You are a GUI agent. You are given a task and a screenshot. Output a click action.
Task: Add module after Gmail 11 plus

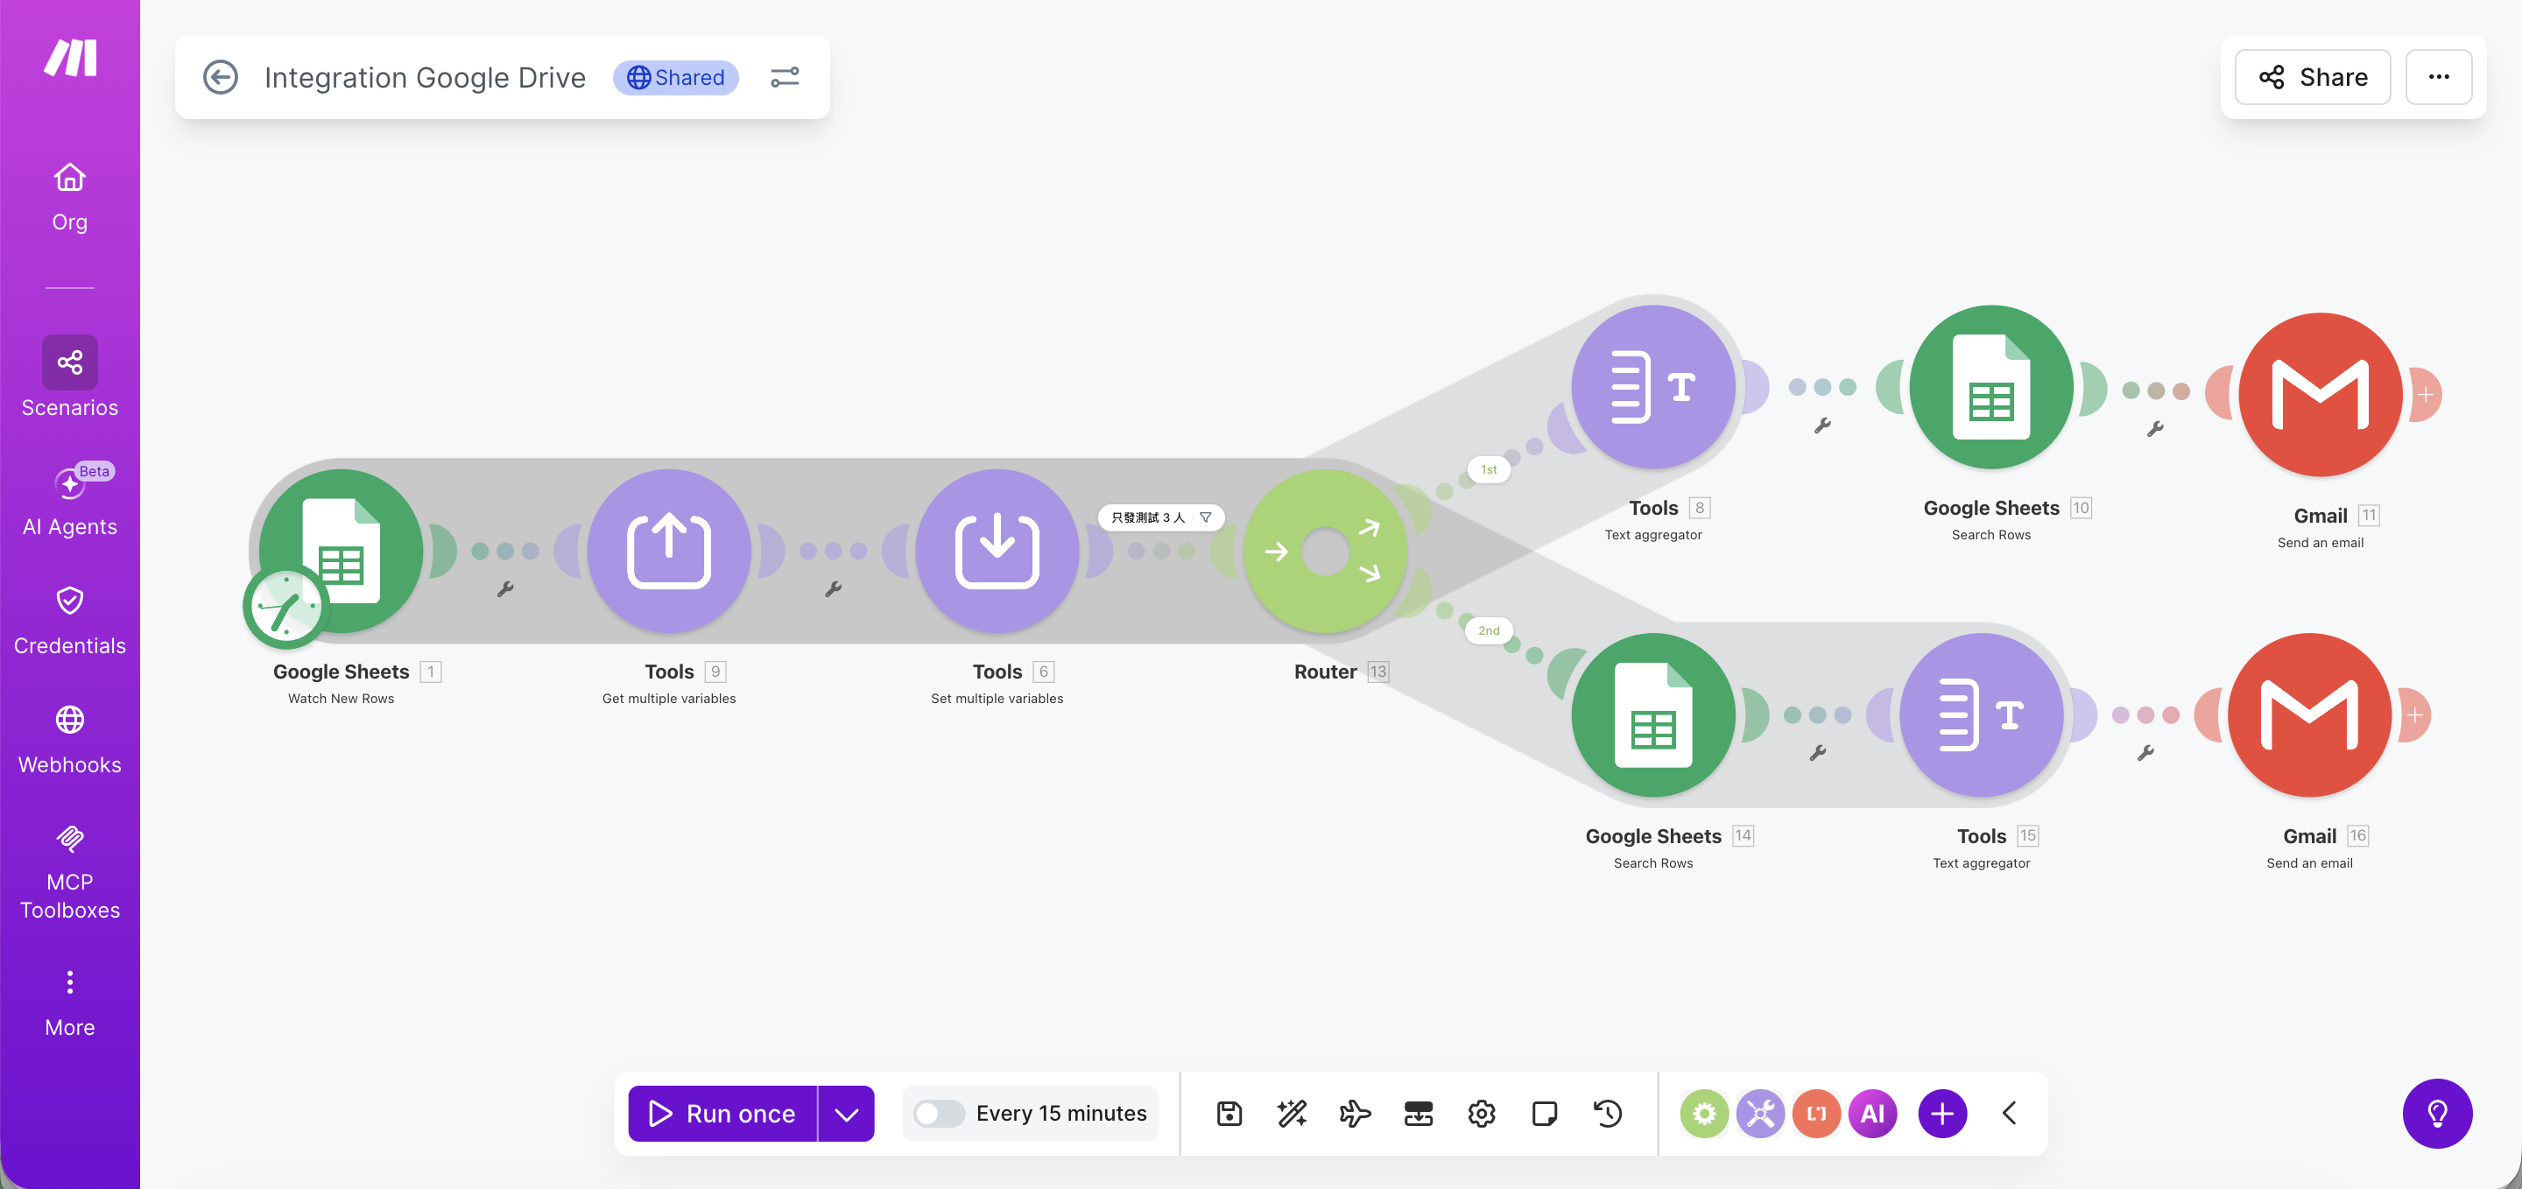coord(2426,394)
